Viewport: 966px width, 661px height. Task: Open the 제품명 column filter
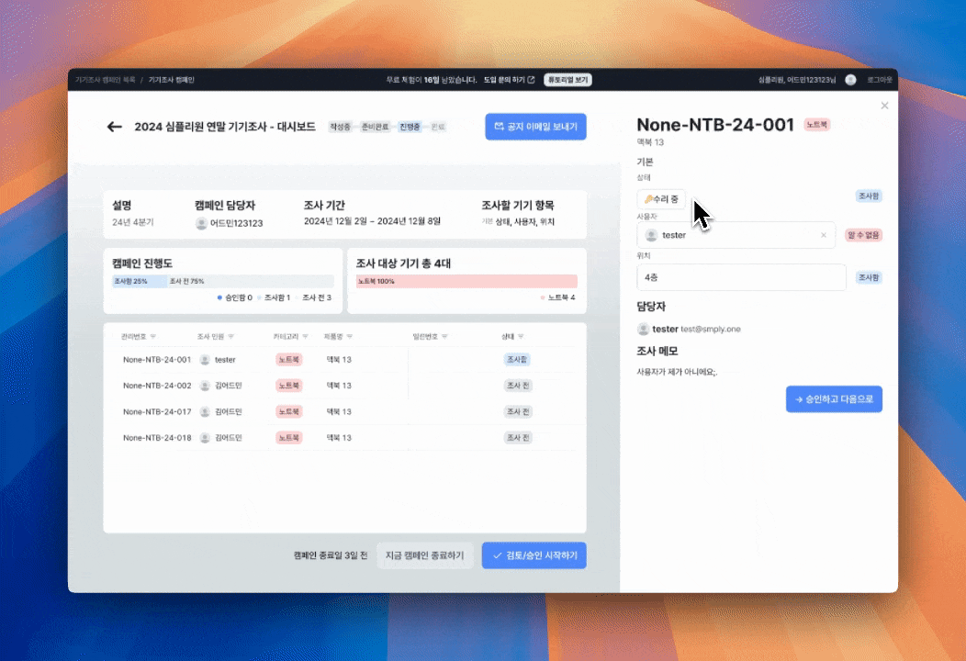(349, 337)
